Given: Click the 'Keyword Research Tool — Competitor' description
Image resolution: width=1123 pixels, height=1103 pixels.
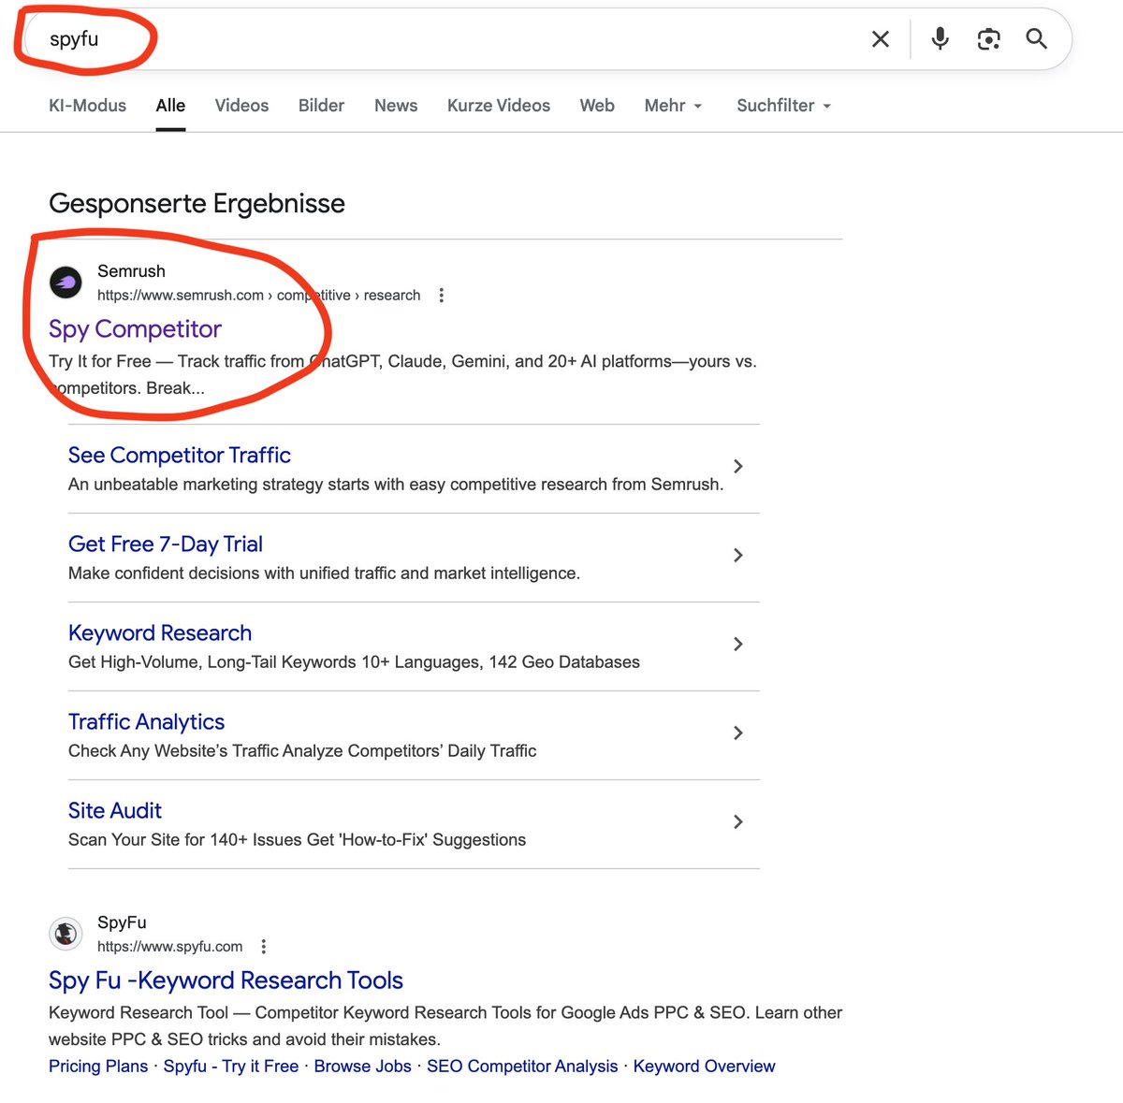Looking at the screenshot, I should (445, 1026).
